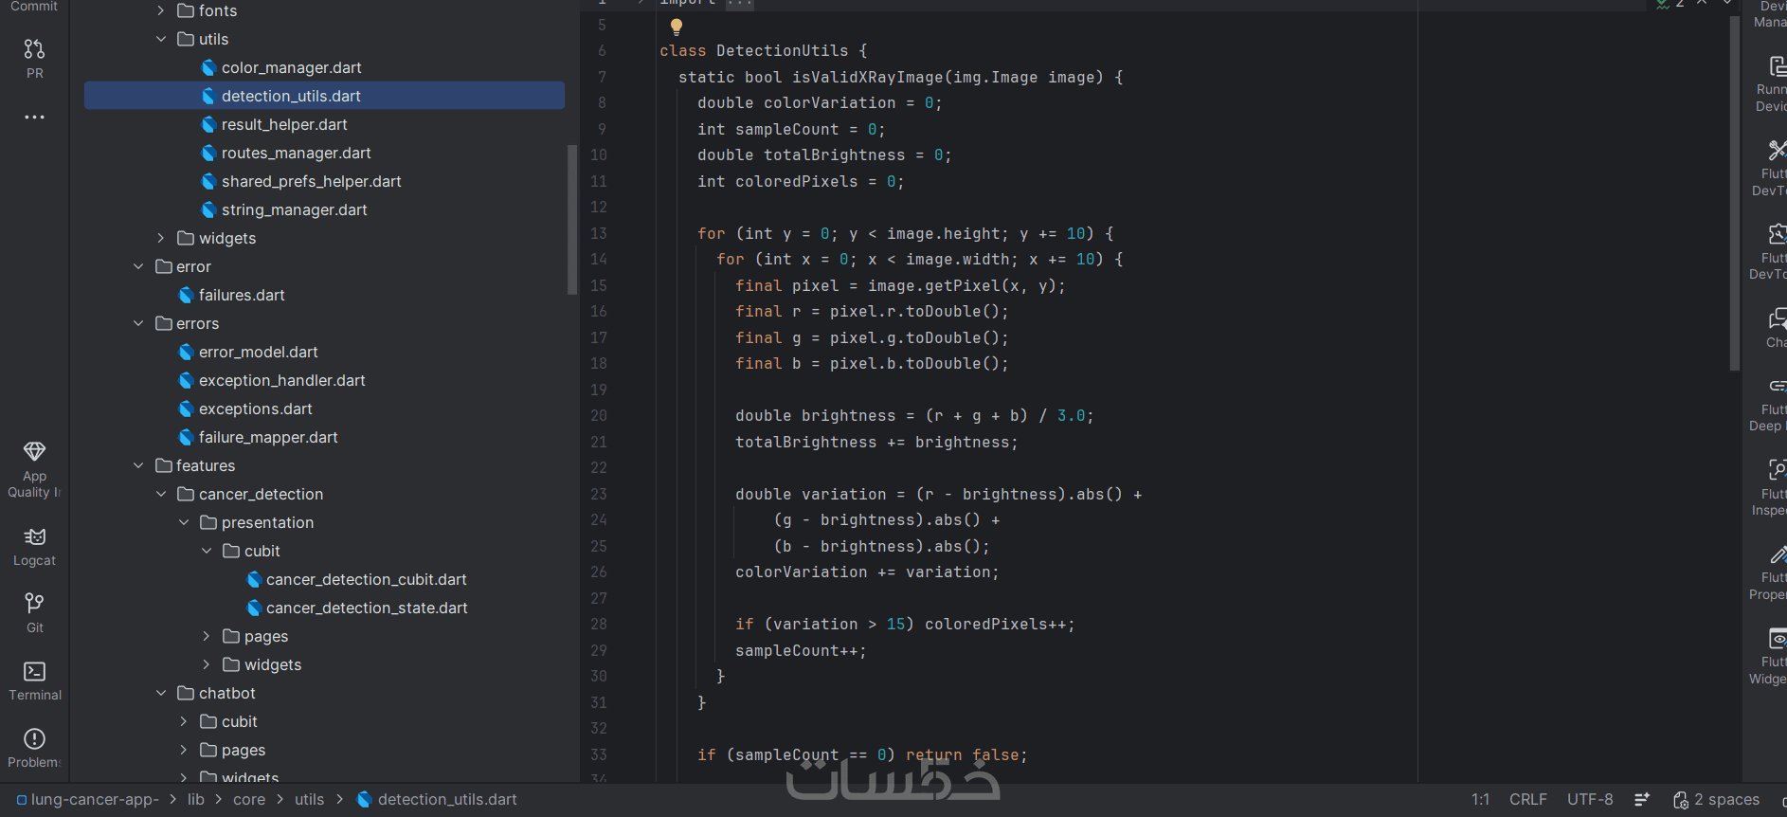Expand the widgets folder under cancer_detection presentation

coord(207,664)
